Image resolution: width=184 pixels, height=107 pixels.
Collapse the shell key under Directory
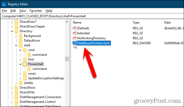tap(16, 45)
